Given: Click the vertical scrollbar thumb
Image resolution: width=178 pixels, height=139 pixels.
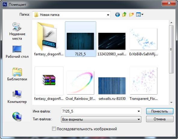Looking at the screenshot, I should [171, 49].
